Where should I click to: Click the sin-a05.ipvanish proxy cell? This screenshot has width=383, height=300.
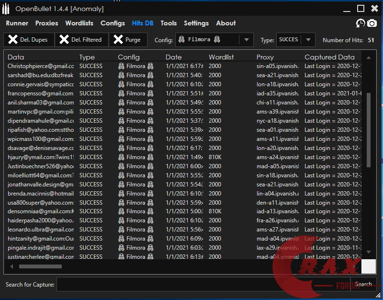click(x=278, y=66)
